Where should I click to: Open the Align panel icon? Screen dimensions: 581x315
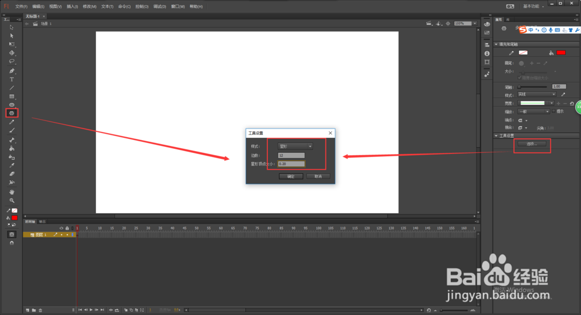coord(487,45)
